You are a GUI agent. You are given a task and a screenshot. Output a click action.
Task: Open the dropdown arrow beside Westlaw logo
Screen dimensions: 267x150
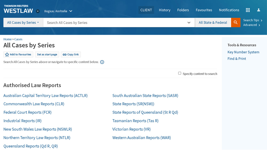click(38, 11)
